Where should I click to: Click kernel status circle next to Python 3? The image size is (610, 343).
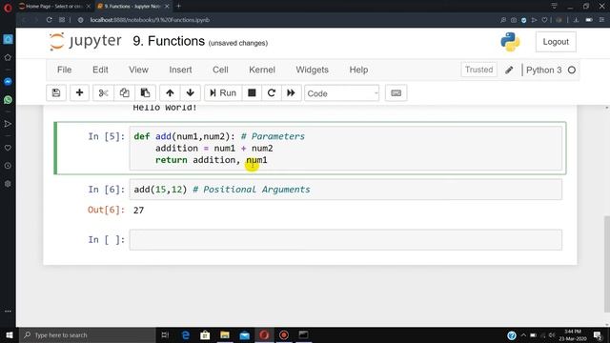coord(572,70)
